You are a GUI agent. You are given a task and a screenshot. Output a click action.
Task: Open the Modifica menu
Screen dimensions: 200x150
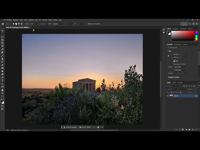[9, 20]
